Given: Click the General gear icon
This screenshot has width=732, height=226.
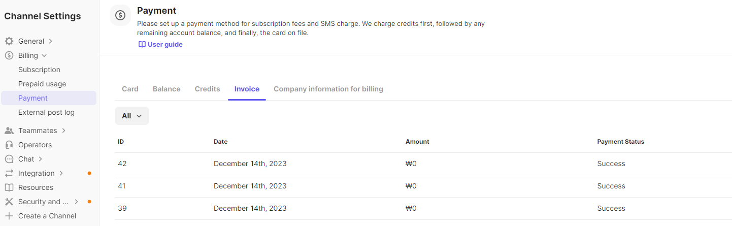Looking at the screenshot, I should (9, 41).
